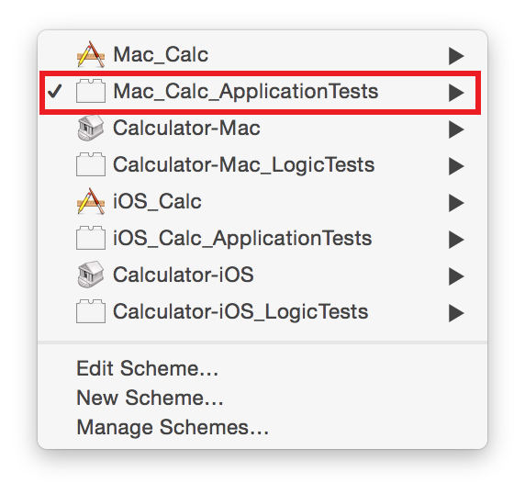The width and height of the screenshot is (525, 494).
Task: Click the Calculator-Mac_LogicTests bundle icon
Action: click(x=91, y=164)
